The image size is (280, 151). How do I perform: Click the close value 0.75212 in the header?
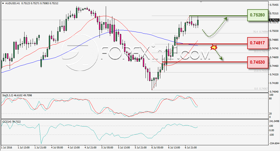[x=54, y=3]
